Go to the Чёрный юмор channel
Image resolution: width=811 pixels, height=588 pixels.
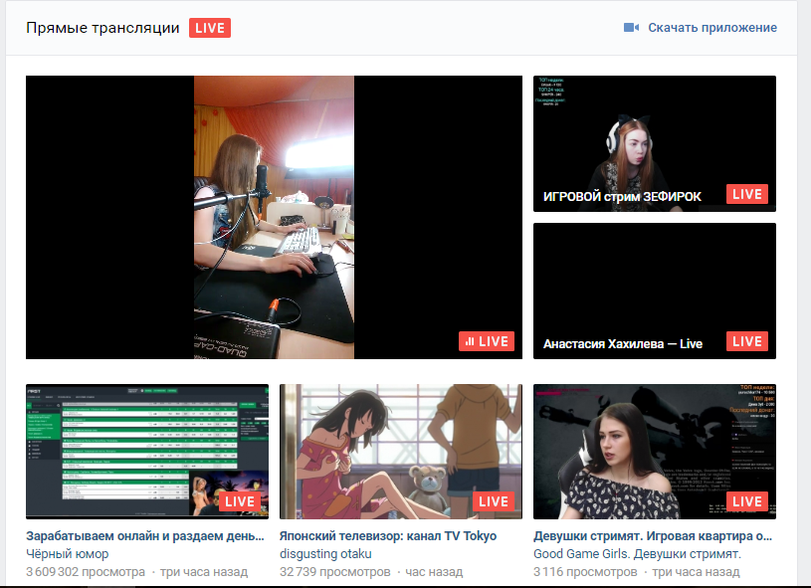tap(67, 553)
